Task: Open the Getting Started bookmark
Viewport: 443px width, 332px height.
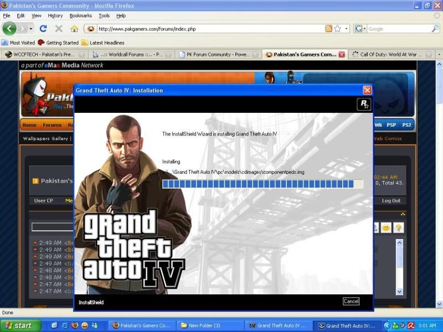Action: (58, 43)
